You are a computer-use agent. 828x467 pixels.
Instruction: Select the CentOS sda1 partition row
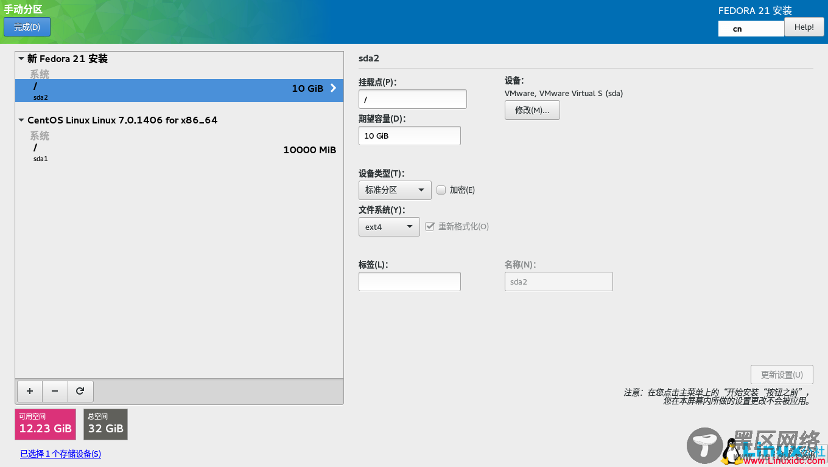tap(179, 152)
